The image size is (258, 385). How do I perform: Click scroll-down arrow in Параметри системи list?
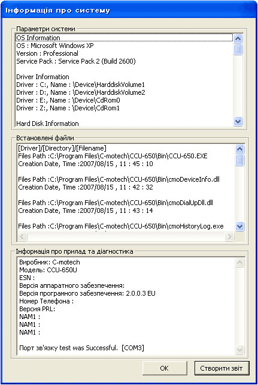pyautogui.click(x=238, y=121)
